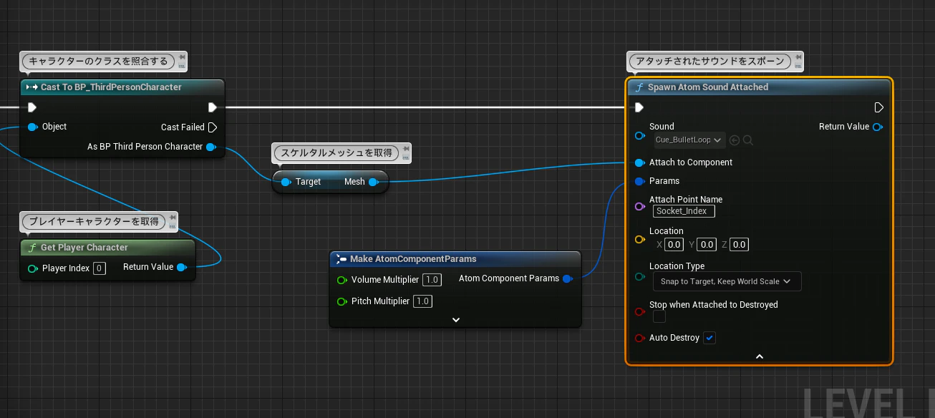The width and height of the screenshot is (935, 418).
Task: Click the Location vector pin
Action: coord(639,240)
